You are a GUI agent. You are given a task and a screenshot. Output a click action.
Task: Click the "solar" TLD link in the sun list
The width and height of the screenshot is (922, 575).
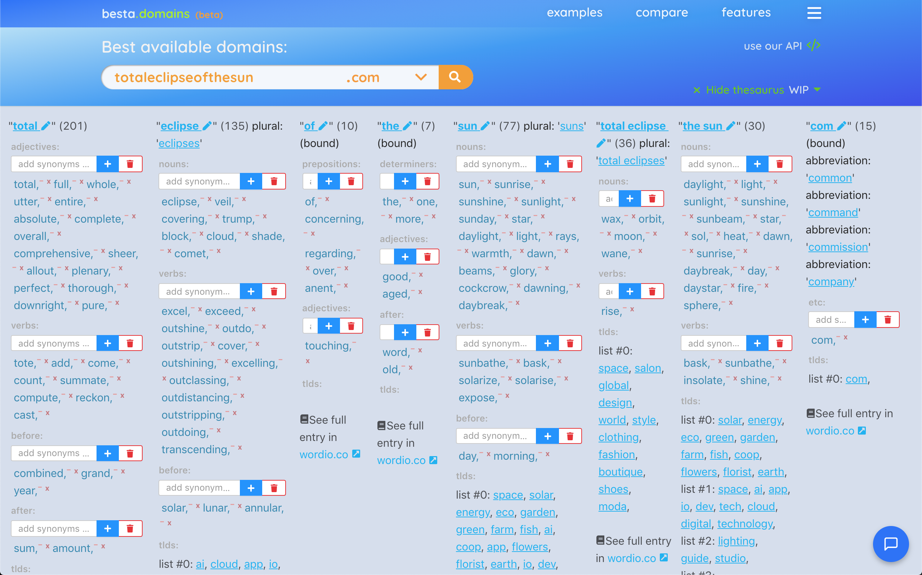pyautogui.click(x=541, y=495)
